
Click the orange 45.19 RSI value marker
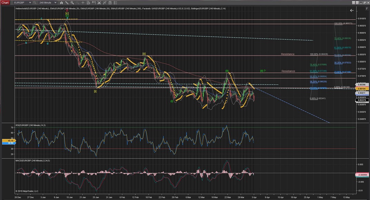[x=9, y=141]
